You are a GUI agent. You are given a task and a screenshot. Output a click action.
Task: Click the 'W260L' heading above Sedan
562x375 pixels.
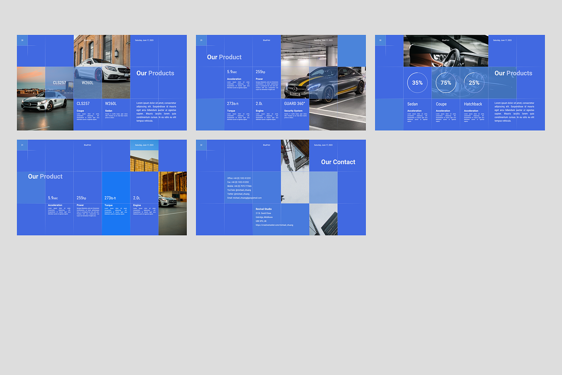pos(111,104)
